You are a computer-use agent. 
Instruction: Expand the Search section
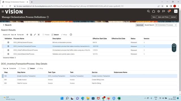[4, 25]
